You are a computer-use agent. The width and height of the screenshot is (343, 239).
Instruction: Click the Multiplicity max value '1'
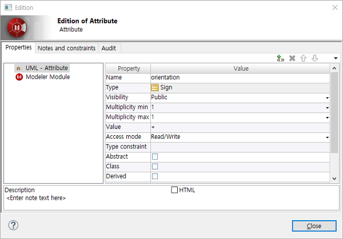point(153,117)
